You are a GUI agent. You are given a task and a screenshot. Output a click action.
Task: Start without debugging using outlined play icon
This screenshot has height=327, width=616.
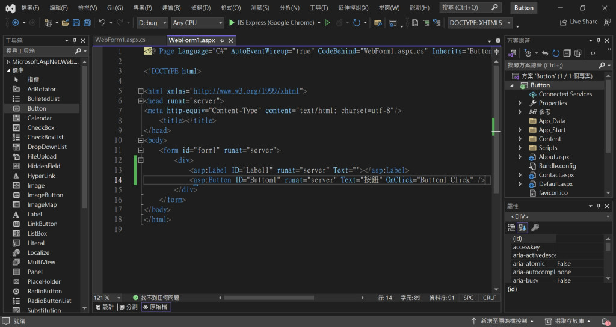pos(327,23)
